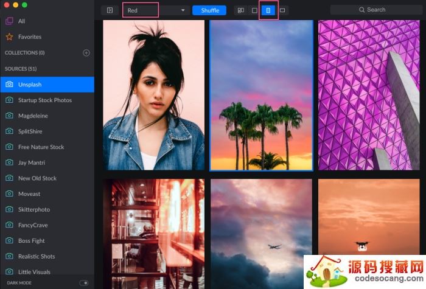Click camera icon beside Unsplash
Screen dimensions: 426x289
pyautogui.click(x=9, y=84)
